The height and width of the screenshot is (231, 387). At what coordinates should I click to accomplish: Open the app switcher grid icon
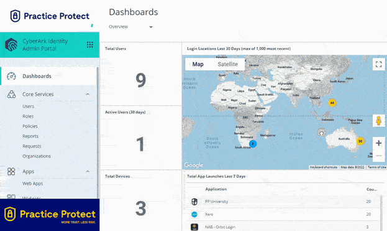point(90,45)
